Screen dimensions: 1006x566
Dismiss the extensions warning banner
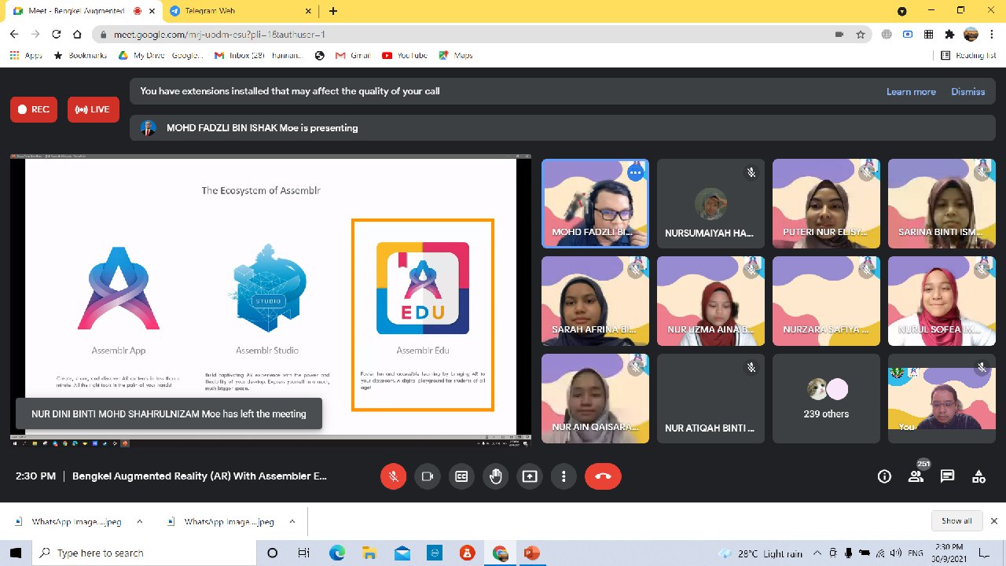click(x=967, y=92)
